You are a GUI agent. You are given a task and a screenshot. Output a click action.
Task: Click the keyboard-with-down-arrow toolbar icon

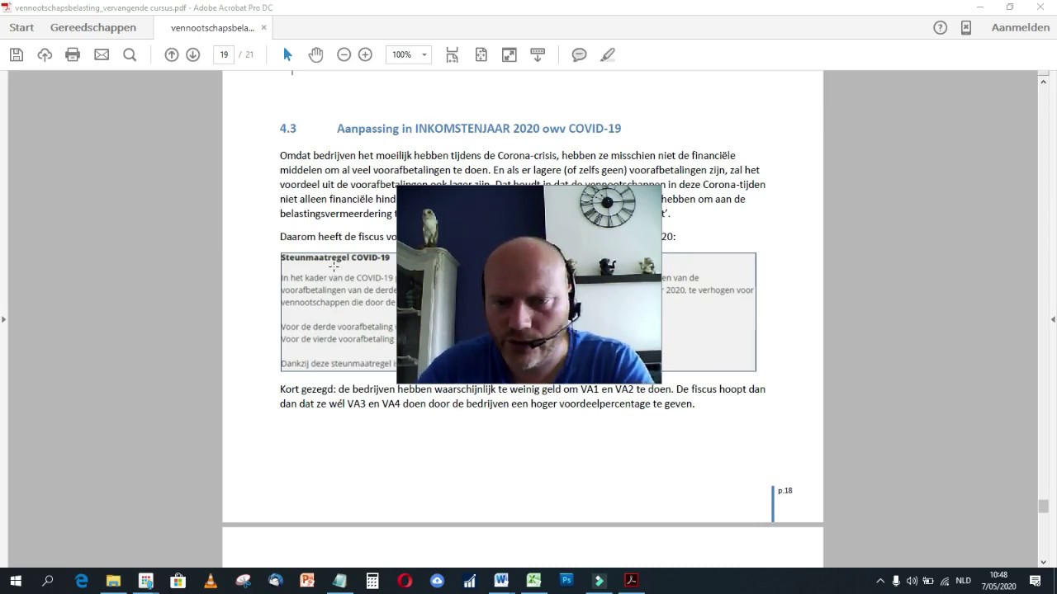538,54
